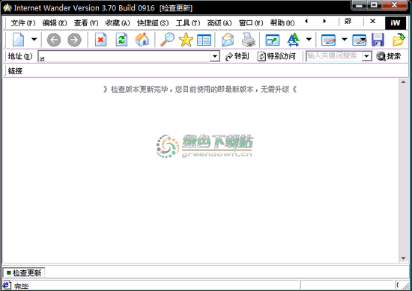
Task: Go to the Home page icon
Action: click(x=142, y=40)
